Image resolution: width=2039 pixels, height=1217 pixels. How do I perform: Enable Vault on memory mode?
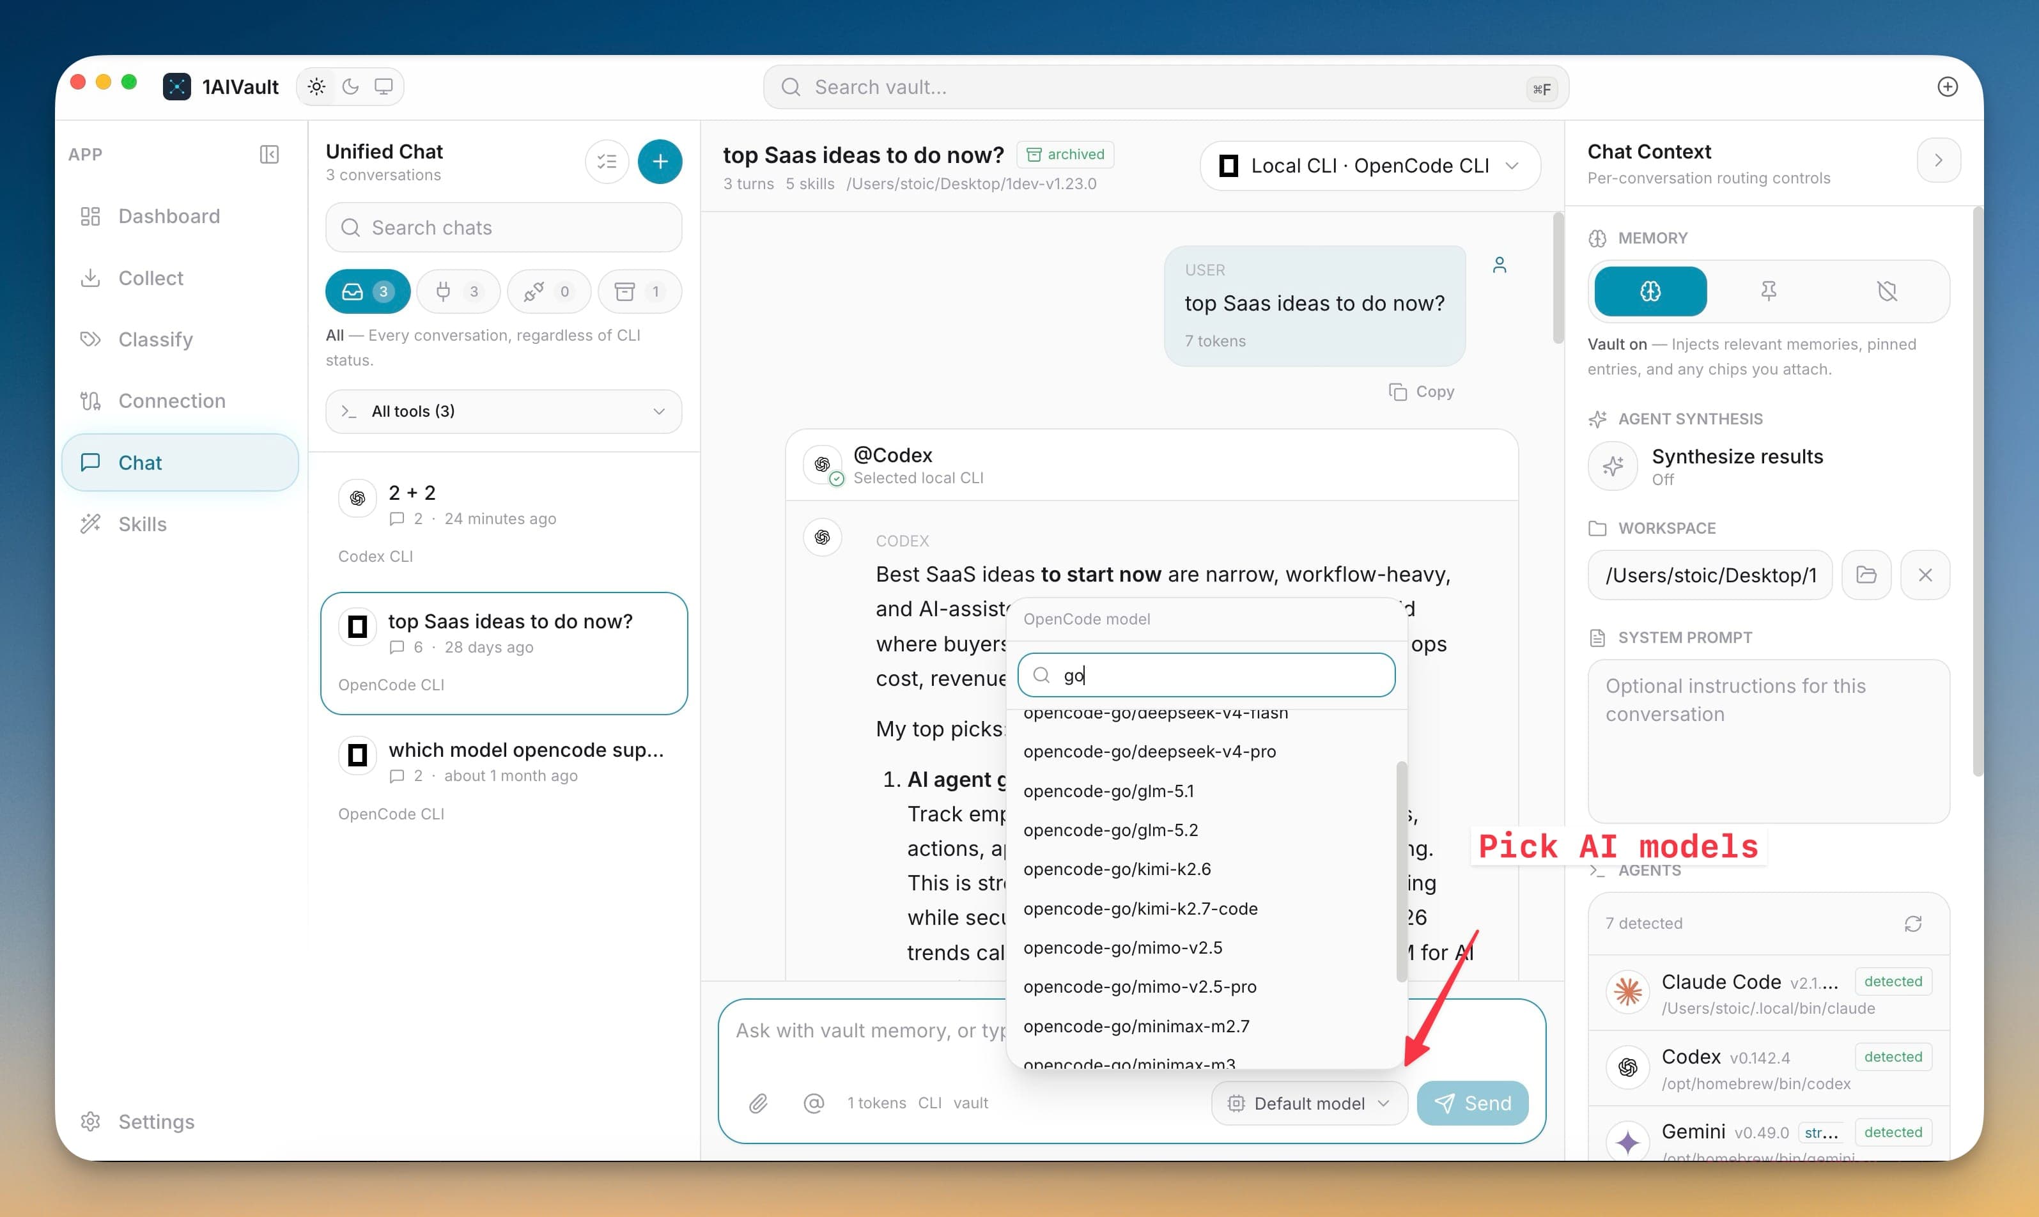1650,291
